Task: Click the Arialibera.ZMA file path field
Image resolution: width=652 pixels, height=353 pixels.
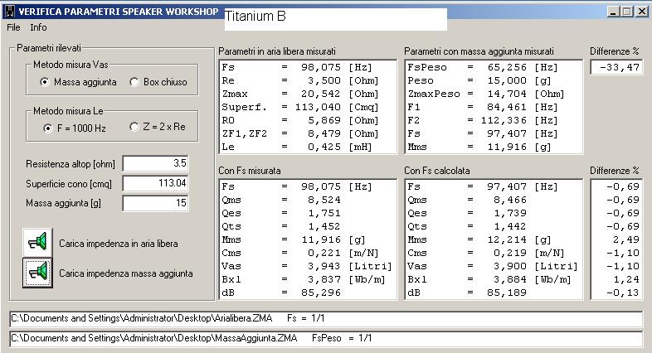Action: click(326, 318)
